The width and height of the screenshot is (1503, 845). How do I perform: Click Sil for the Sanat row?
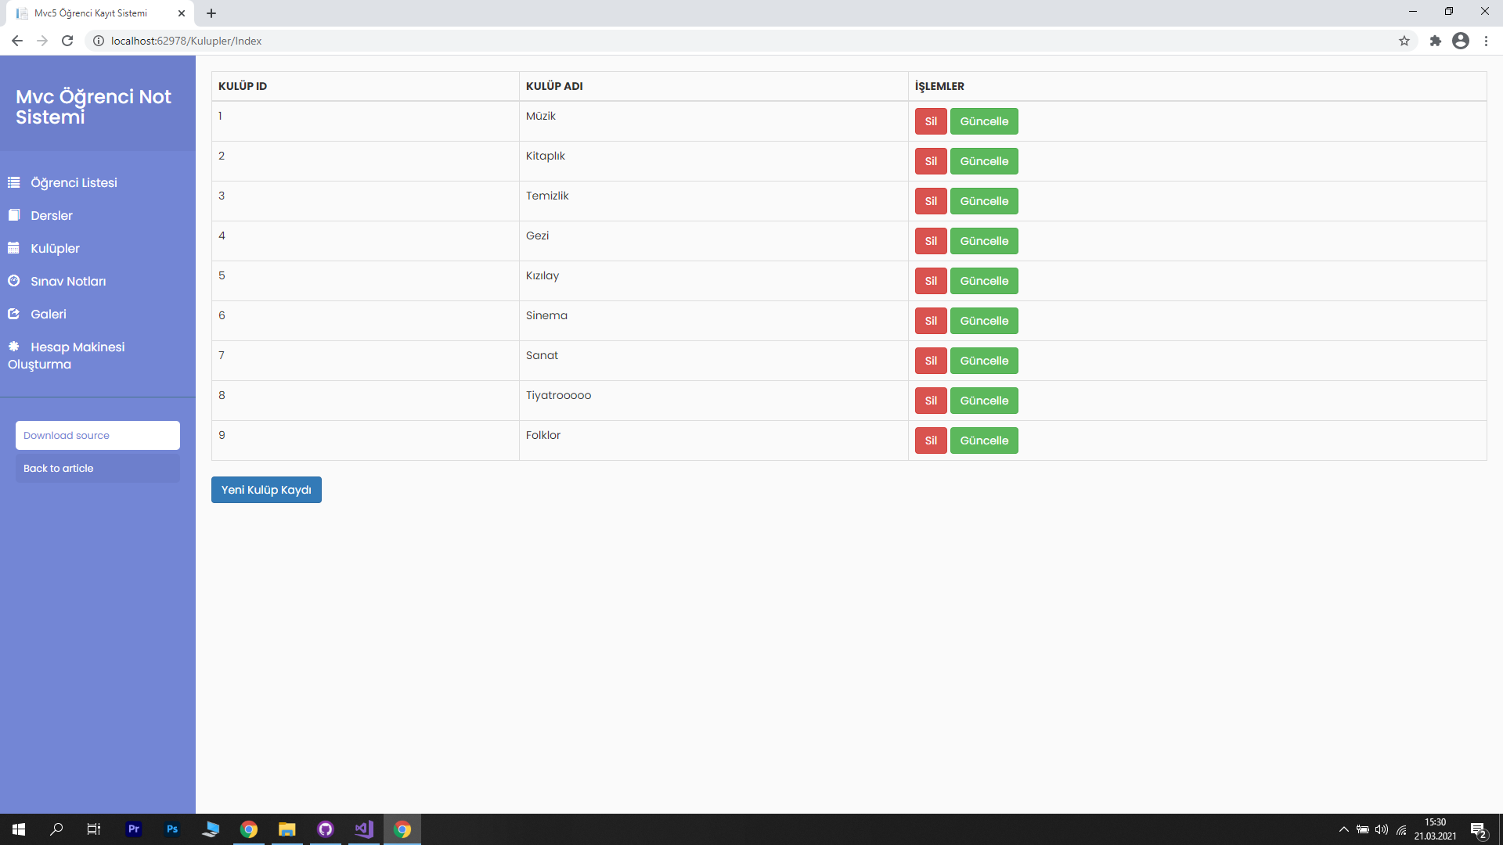coord(931,361)
